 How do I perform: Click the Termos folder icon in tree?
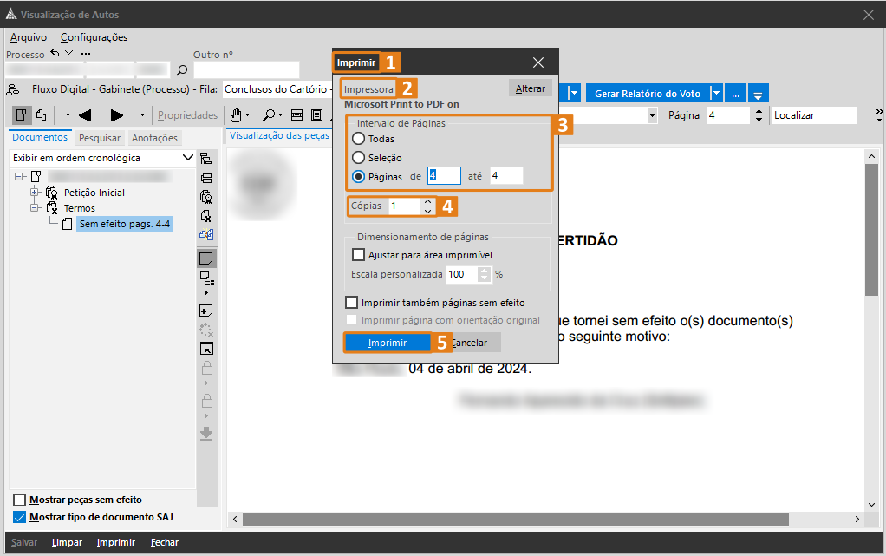(x=52, y=208)
